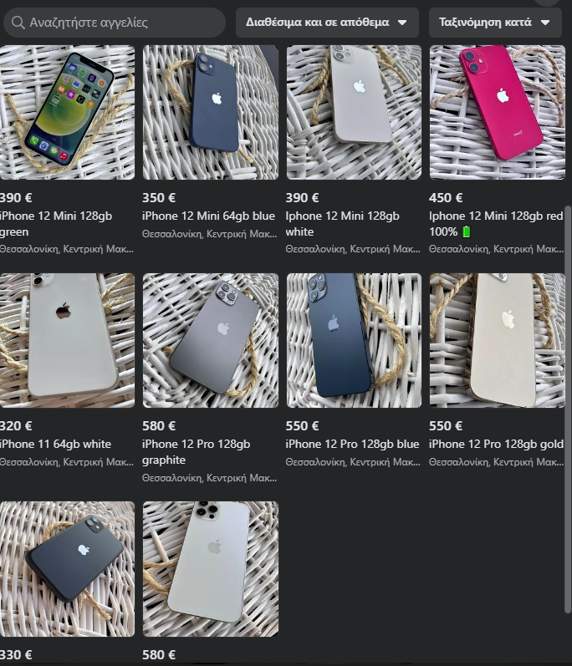Open the black iPhone listing photo priced 330 €
The height and width of the screenshot is (666, 572).
67,569
